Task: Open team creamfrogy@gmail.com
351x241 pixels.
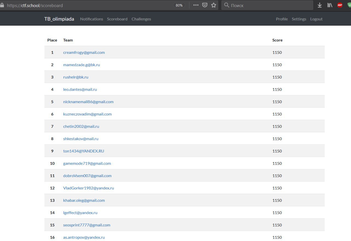Action: (x=84, y=52)
